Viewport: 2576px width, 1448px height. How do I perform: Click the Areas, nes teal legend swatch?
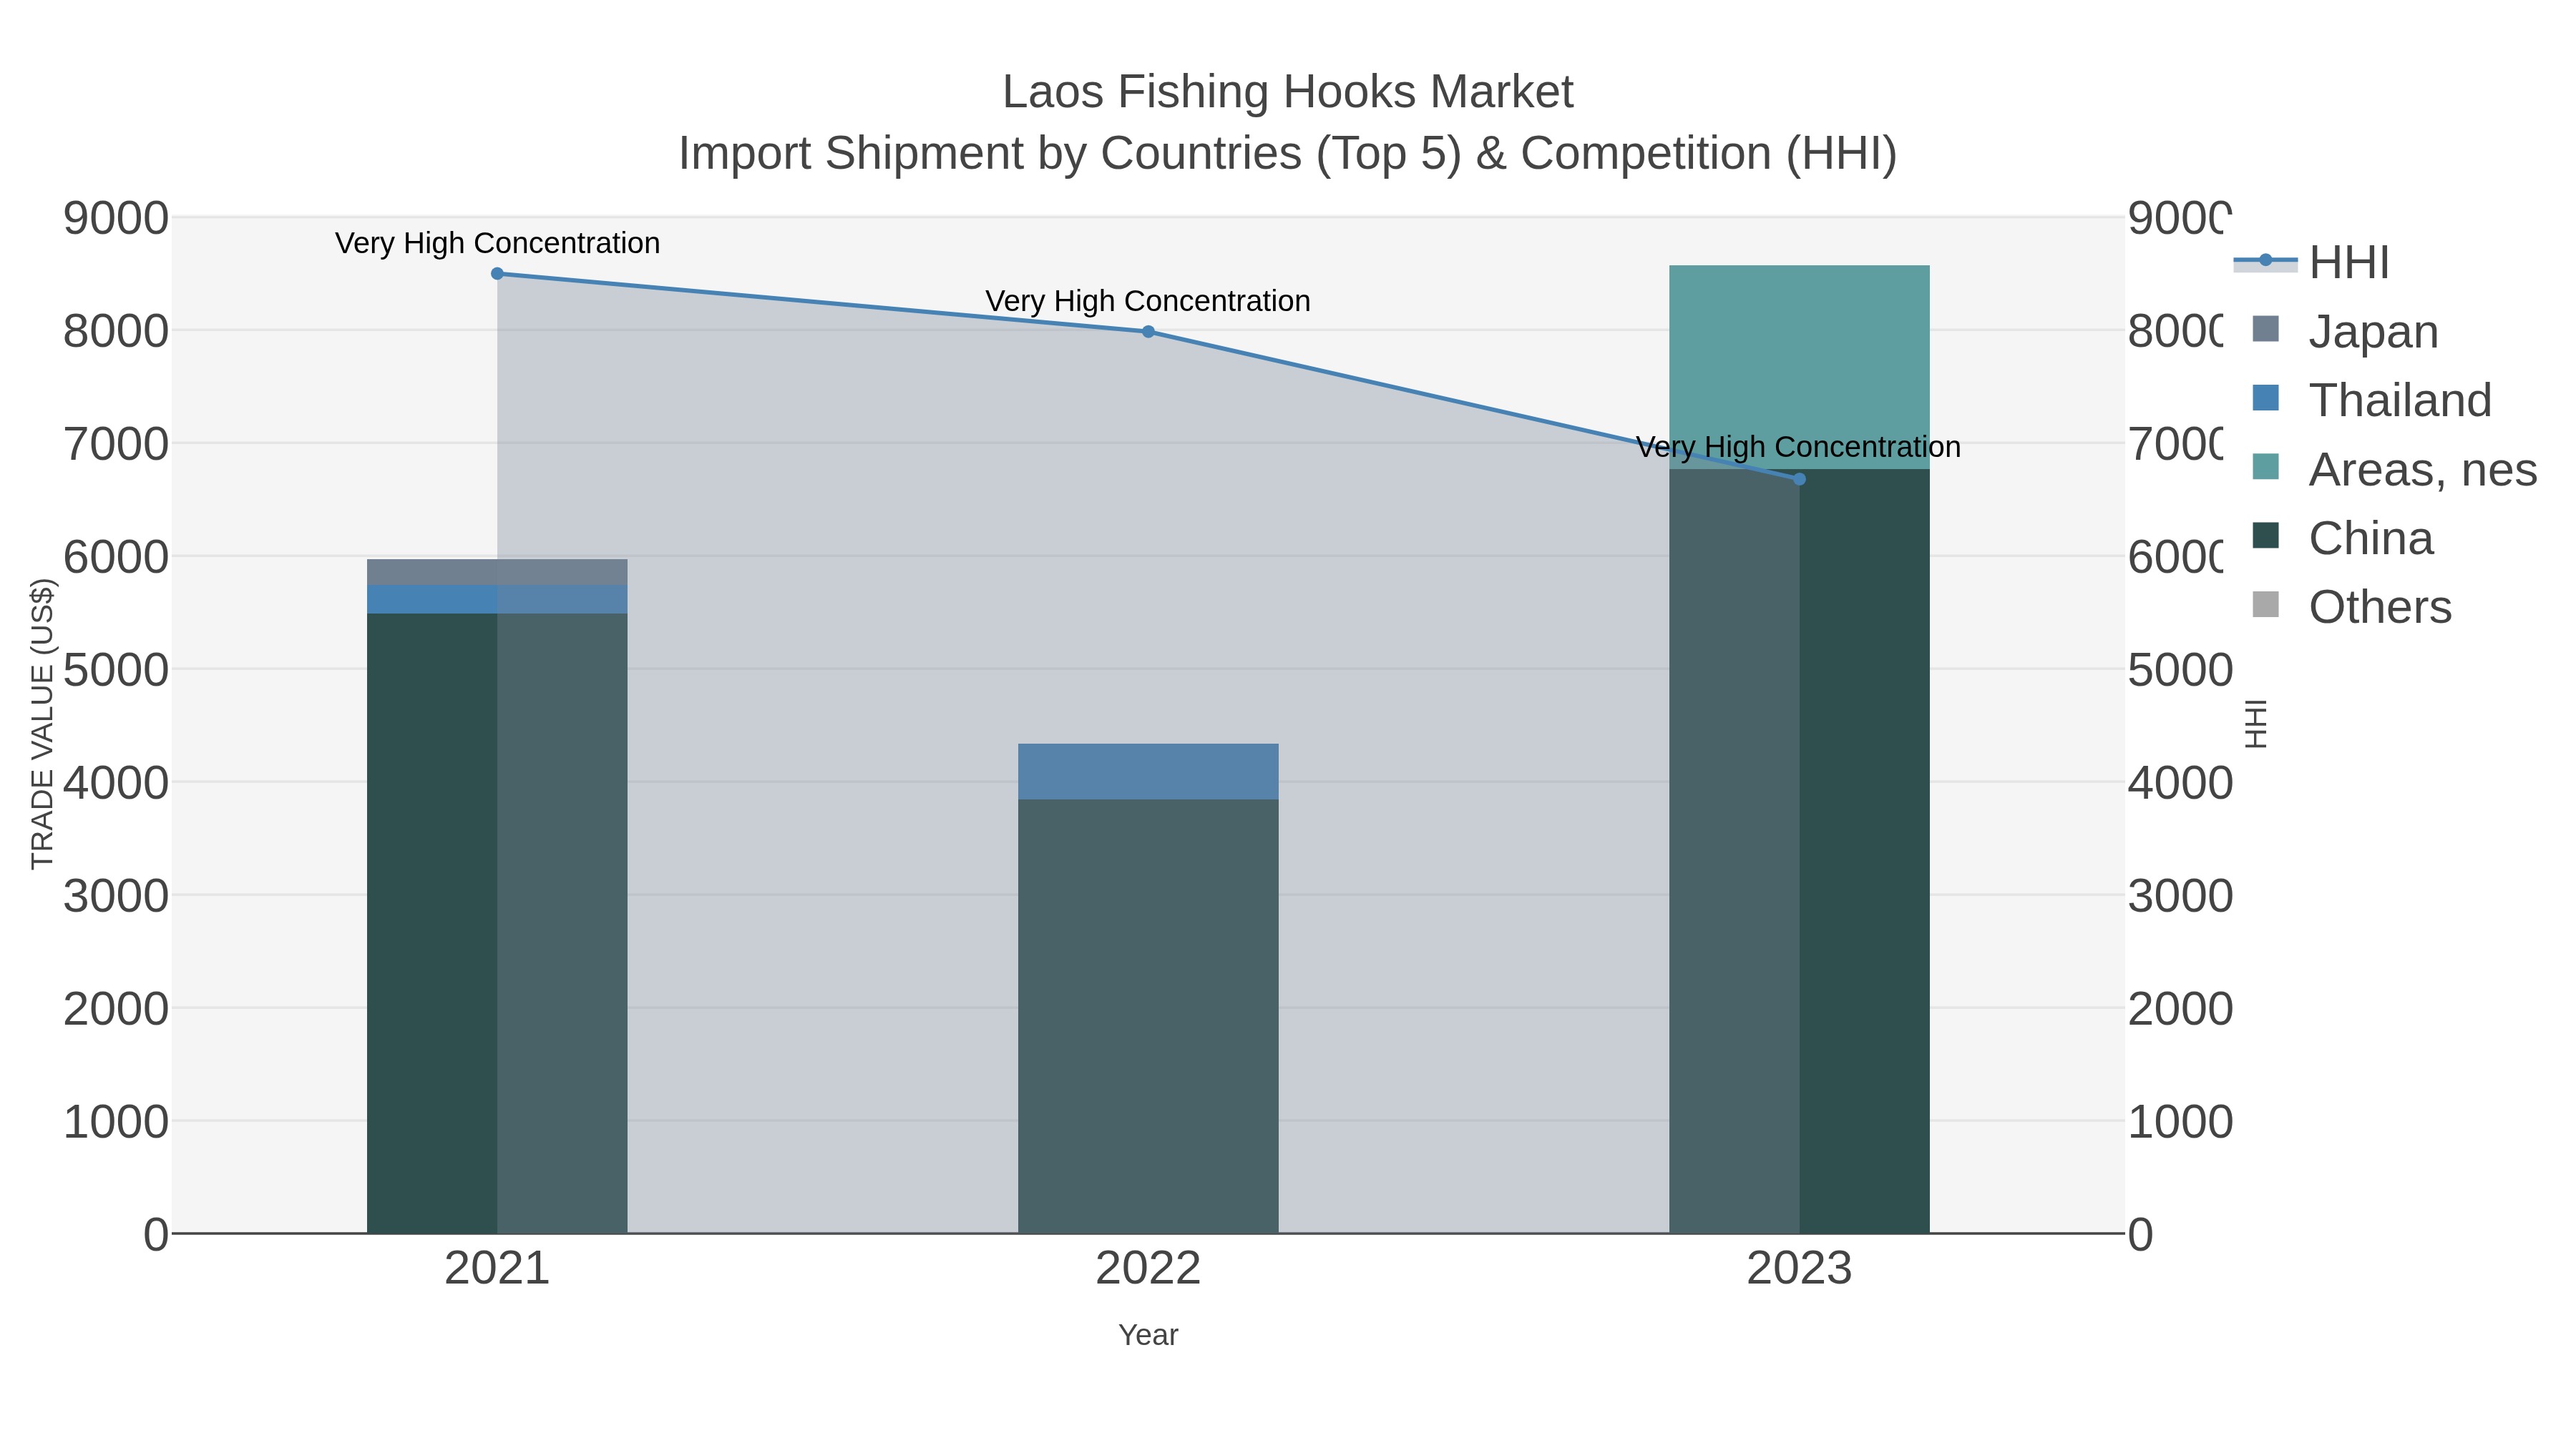tap(2266, 467)
